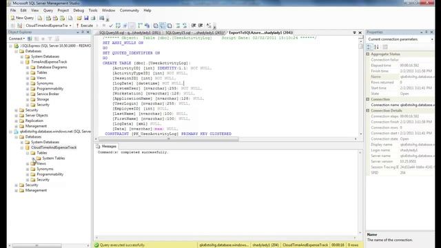Open the Connect dropdown in Object Explorer
Viewport: 441px width, 248px height.
tap(17, 39)
